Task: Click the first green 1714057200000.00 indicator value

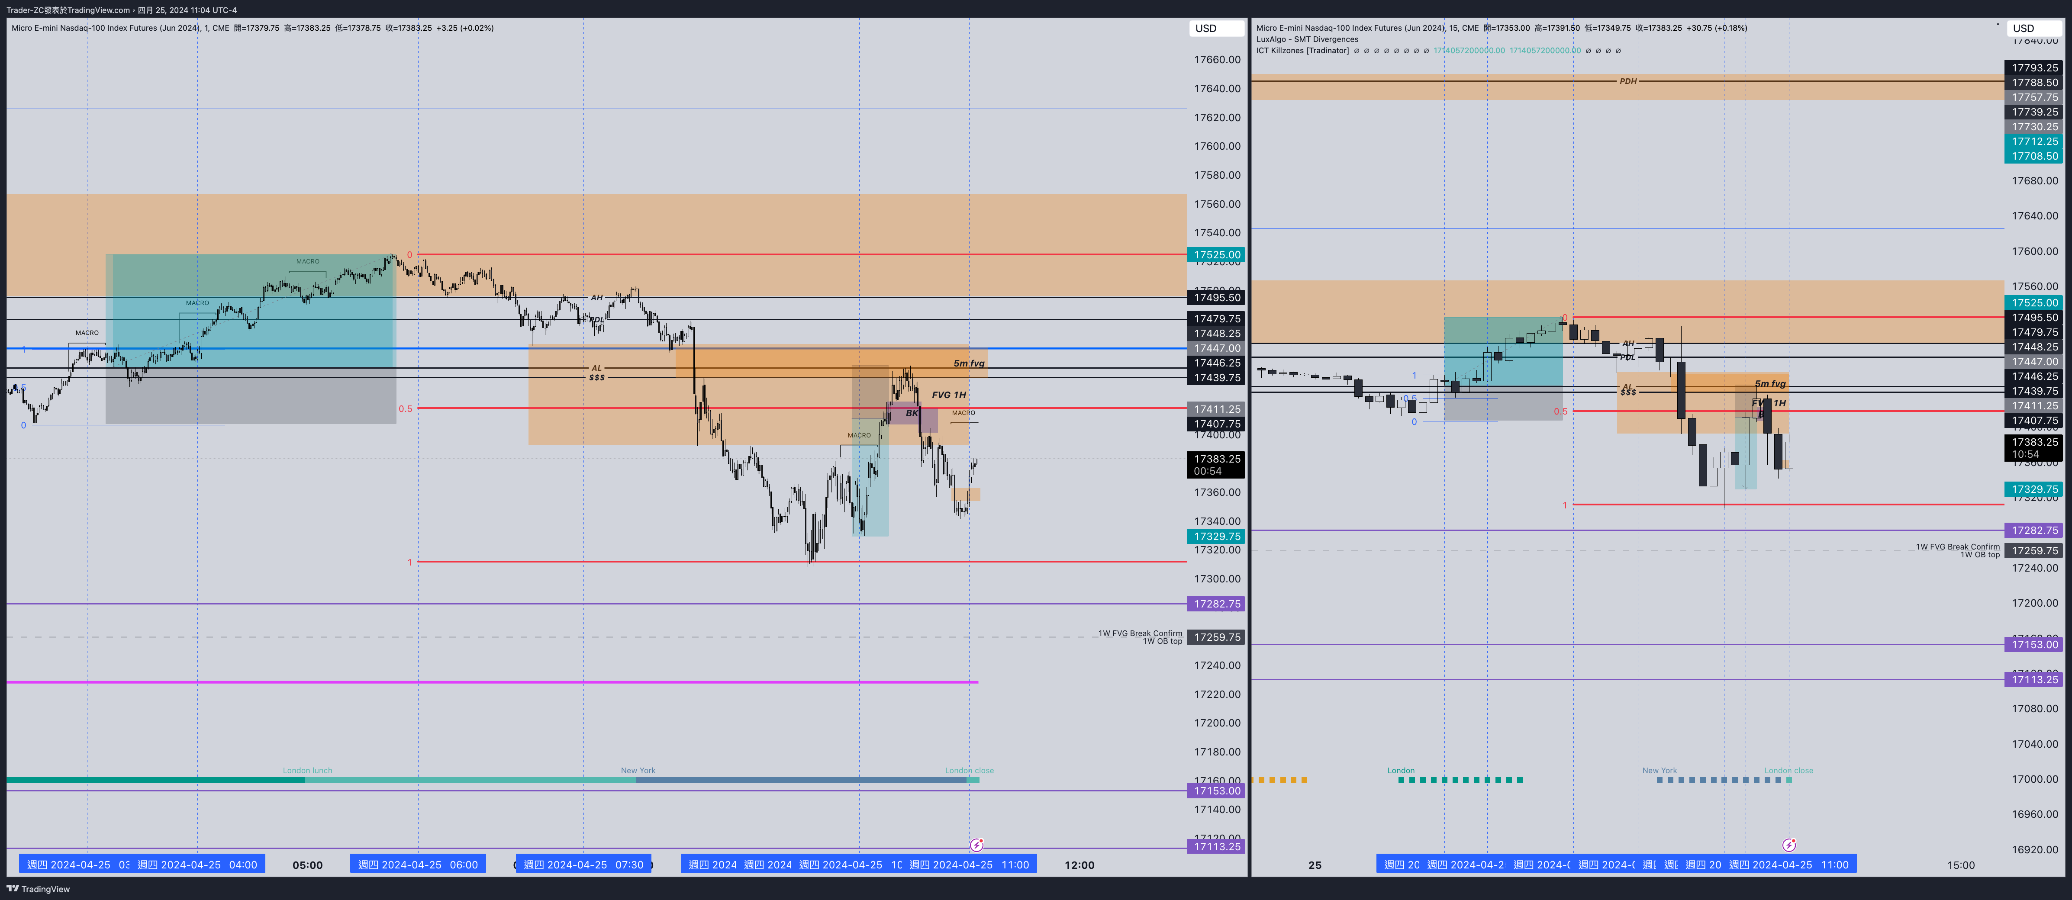Action: [x=1469, y=51]
